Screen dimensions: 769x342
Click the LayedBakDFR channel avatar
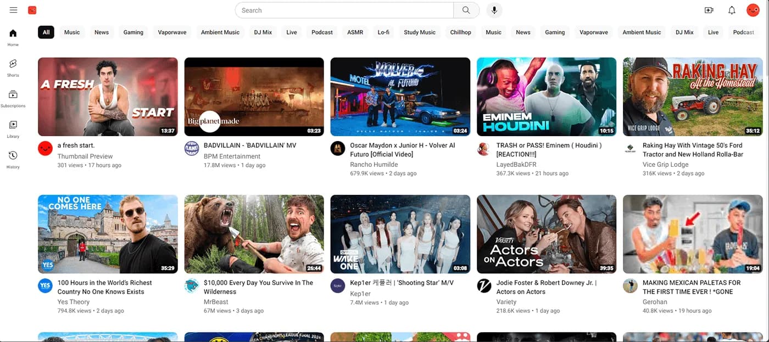pos(484,148)
